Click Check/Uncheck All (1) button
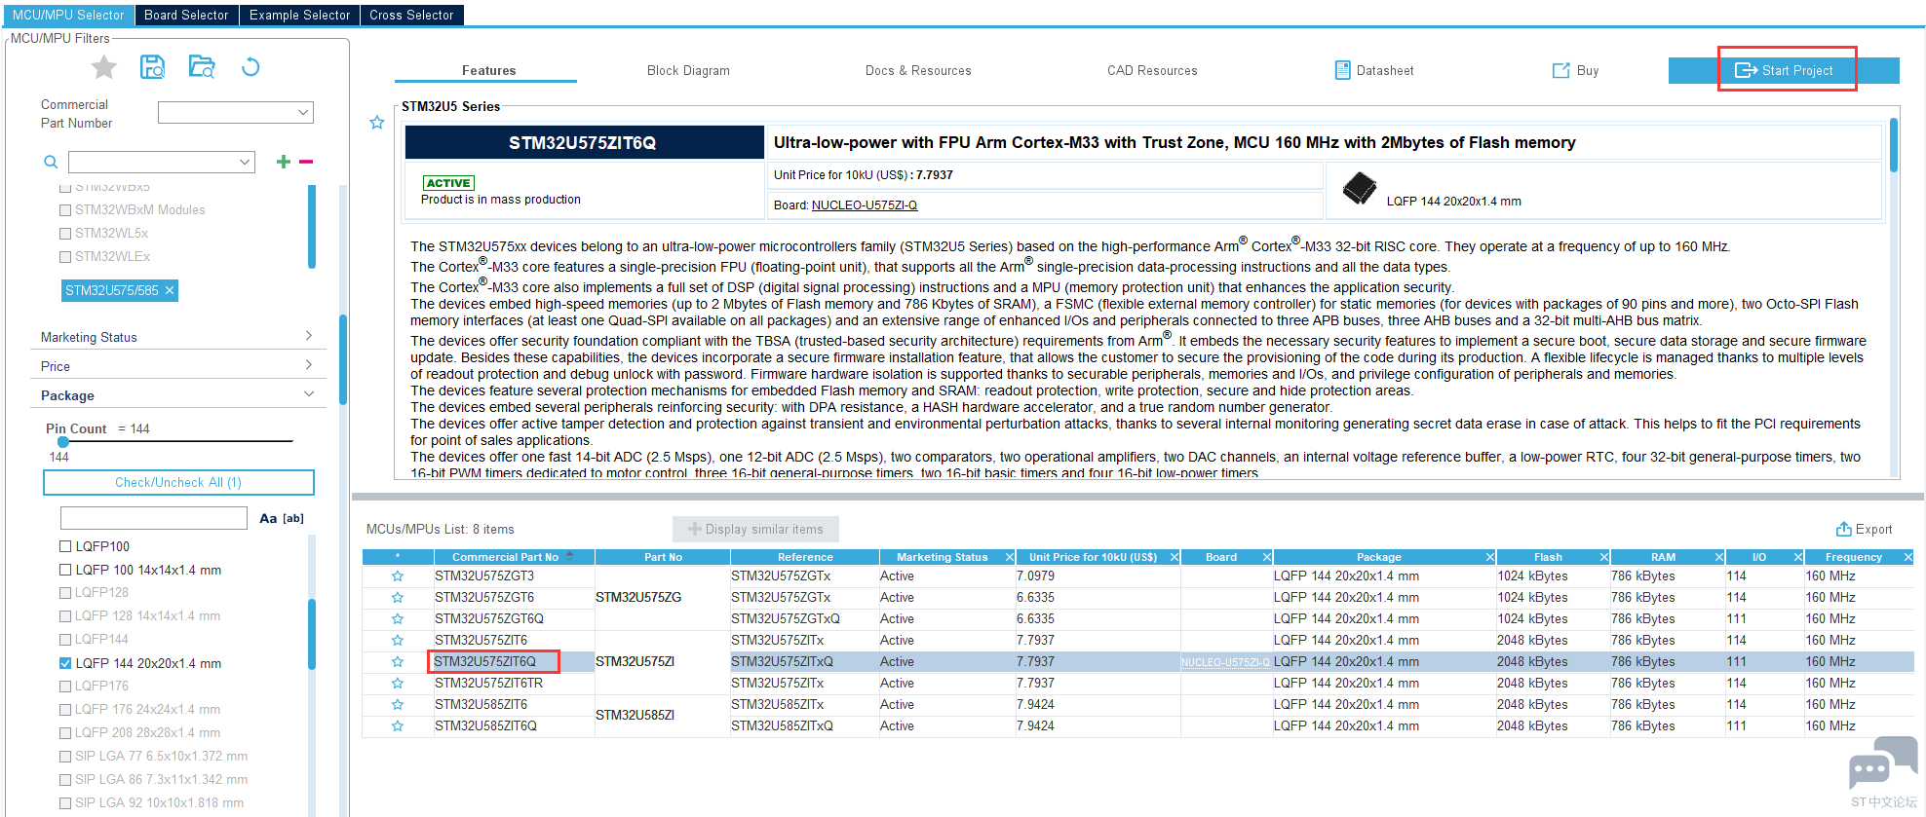 click(178, 482)
